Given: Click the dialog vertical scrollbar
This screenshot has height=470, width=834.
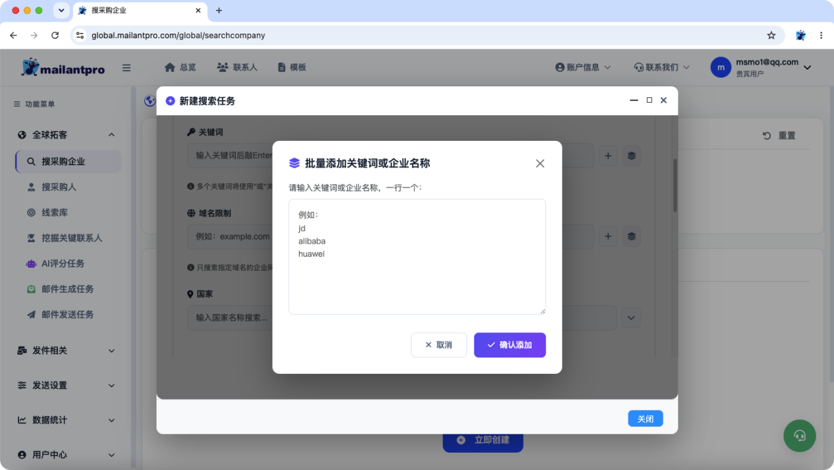Looking at the screenshot, I should coord(675,186).
